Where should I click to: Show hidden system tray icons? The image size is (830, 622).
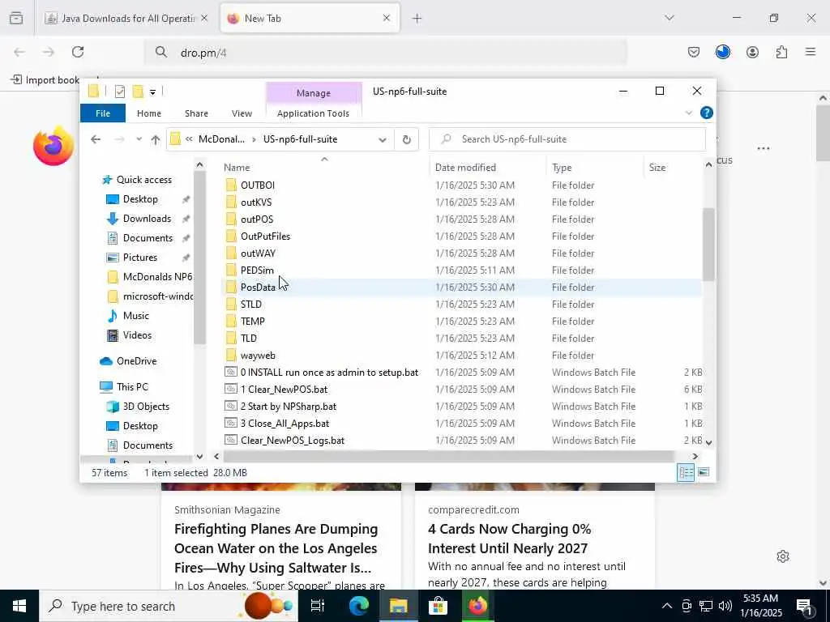pyautogui.click(x=667, y=606)
